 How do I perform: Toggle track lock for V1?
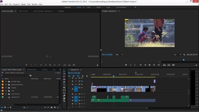[x=72, y=89]
